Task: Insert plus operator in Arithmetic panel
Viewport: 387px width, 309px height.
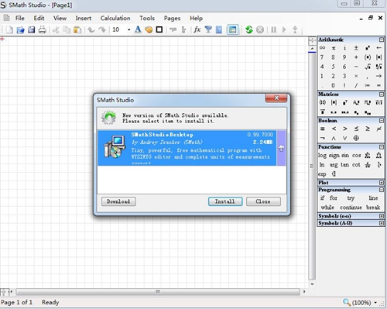Action: (356, 57)
